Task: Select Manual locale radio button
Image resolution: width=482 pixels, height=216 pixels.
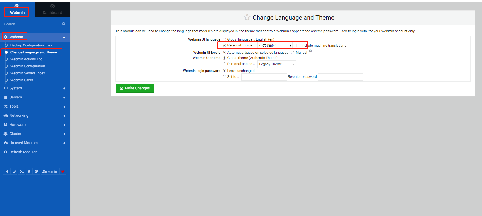Action: pyautogui.click(x=293, y=53)
